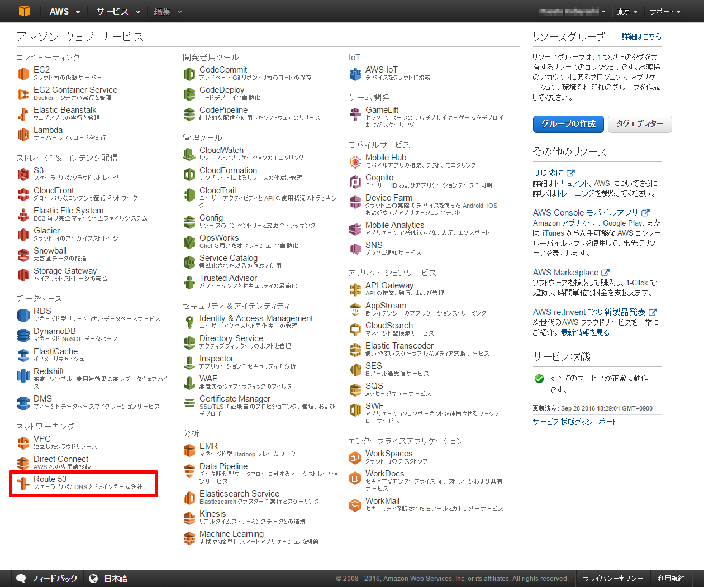Open the プライバシーポリシー footer link
This screenshot has height=587, width=704.
612,579
